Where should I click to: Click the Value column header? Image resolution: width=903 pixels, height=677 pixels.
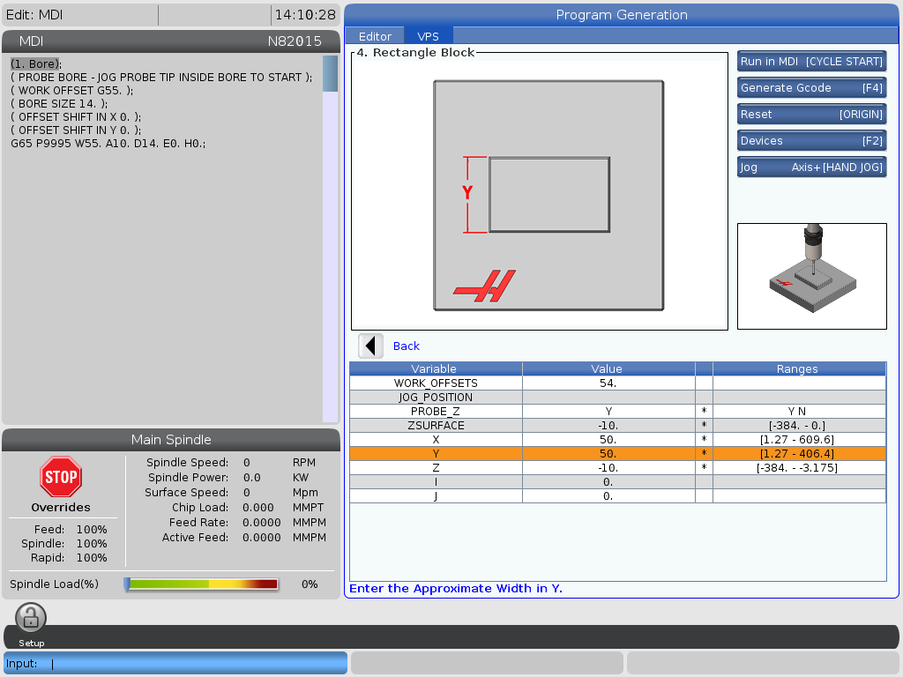click(x=607, y=369)
